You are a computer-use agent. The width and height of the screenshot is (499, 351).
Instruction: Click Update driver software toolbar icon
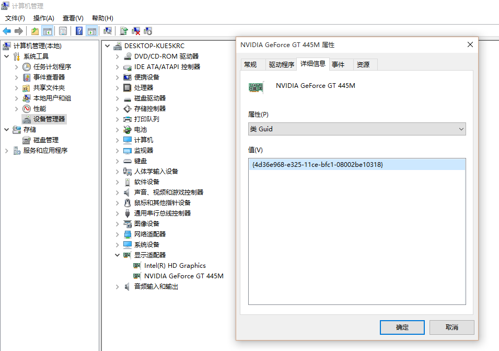pos(124,31)
